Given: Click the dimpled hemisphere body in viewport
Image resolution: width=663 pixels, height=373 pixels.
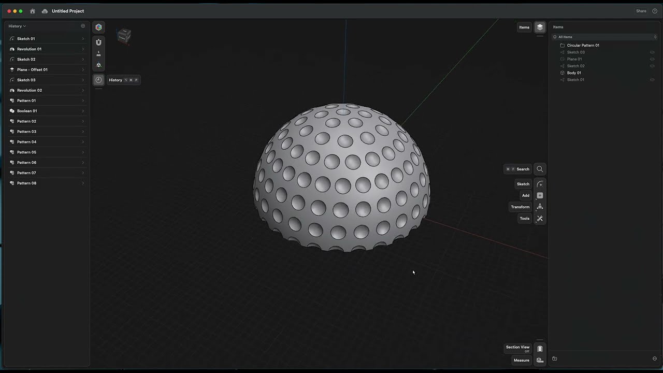Looking at the screenshot, I should [x=342, y=178].
